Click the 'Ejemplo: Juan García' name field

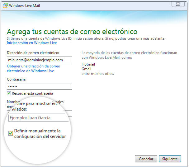39,118
